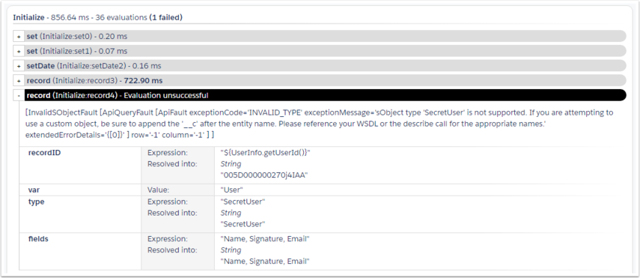Expand the set0 evaluation row

(x=19, y=37)
